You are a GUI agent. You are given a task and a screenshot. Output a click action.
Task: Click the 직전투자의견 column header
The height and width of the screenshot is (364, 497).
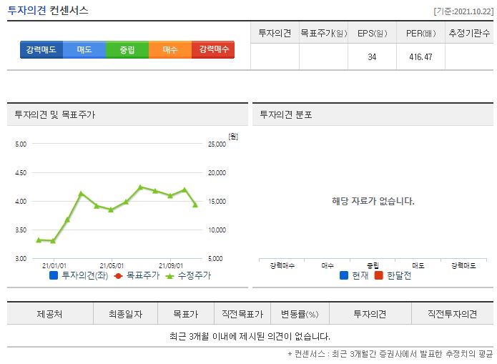453,314
